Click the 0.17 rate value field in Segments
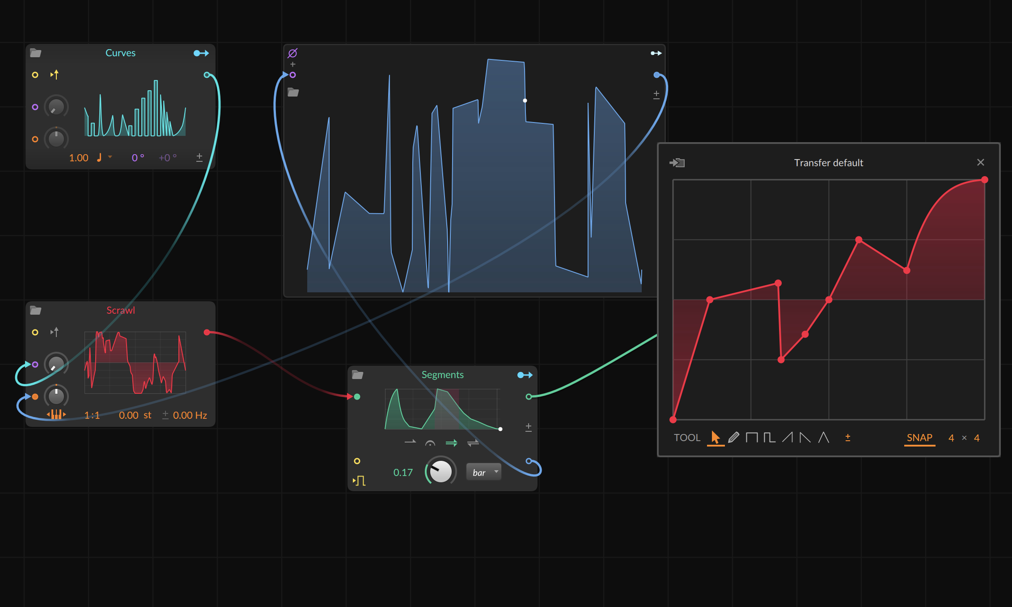The image size is (1012, 607). click(403, 472)
